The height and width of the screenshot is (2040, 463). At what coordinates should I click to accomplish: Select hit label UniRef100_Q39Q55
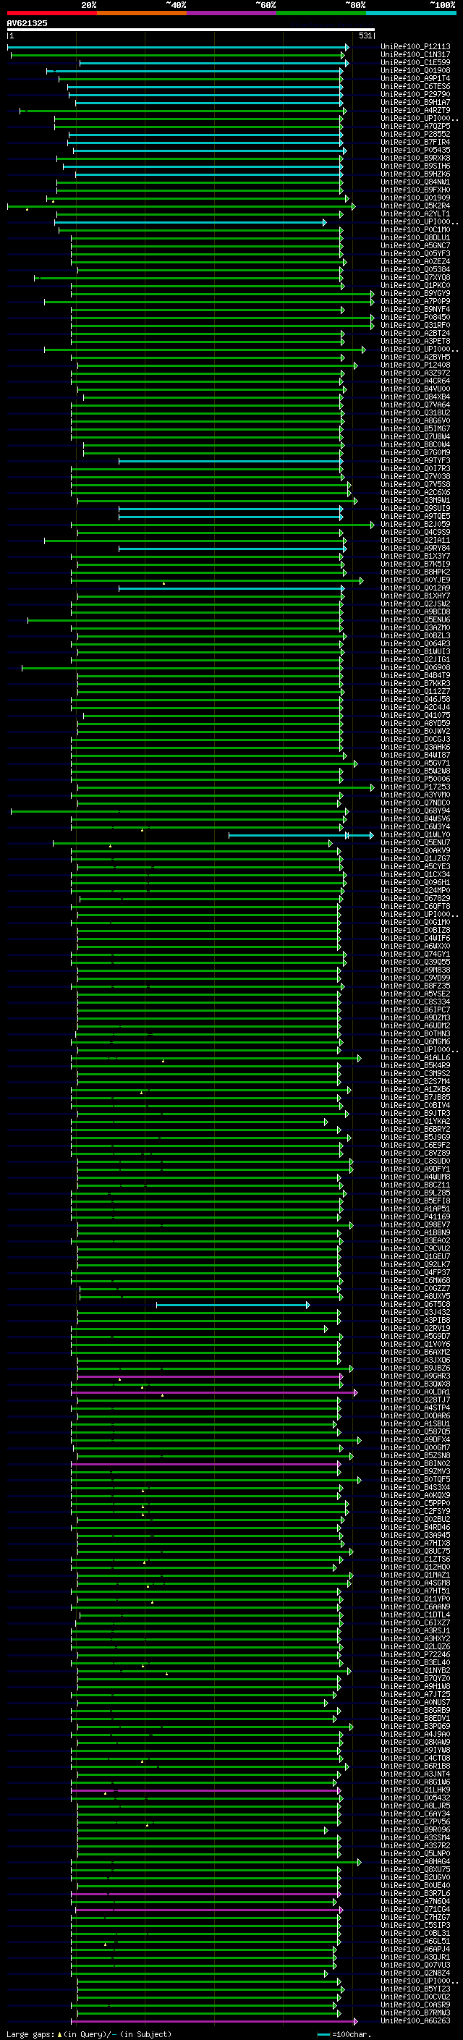(415, 962)
